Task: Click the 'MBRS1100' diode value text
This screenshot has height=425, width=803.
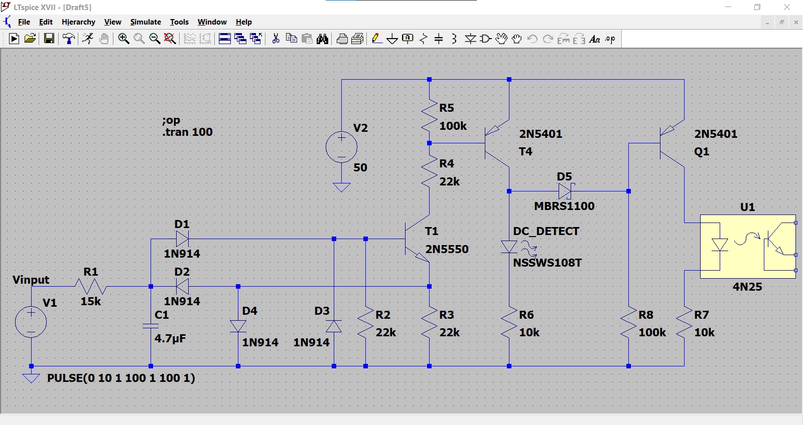Action: pos(564,206)
